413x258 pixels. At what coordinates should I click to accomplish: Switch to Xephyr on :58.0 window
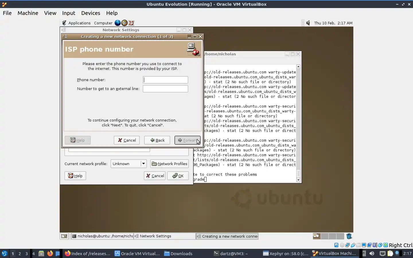(286, 253)
